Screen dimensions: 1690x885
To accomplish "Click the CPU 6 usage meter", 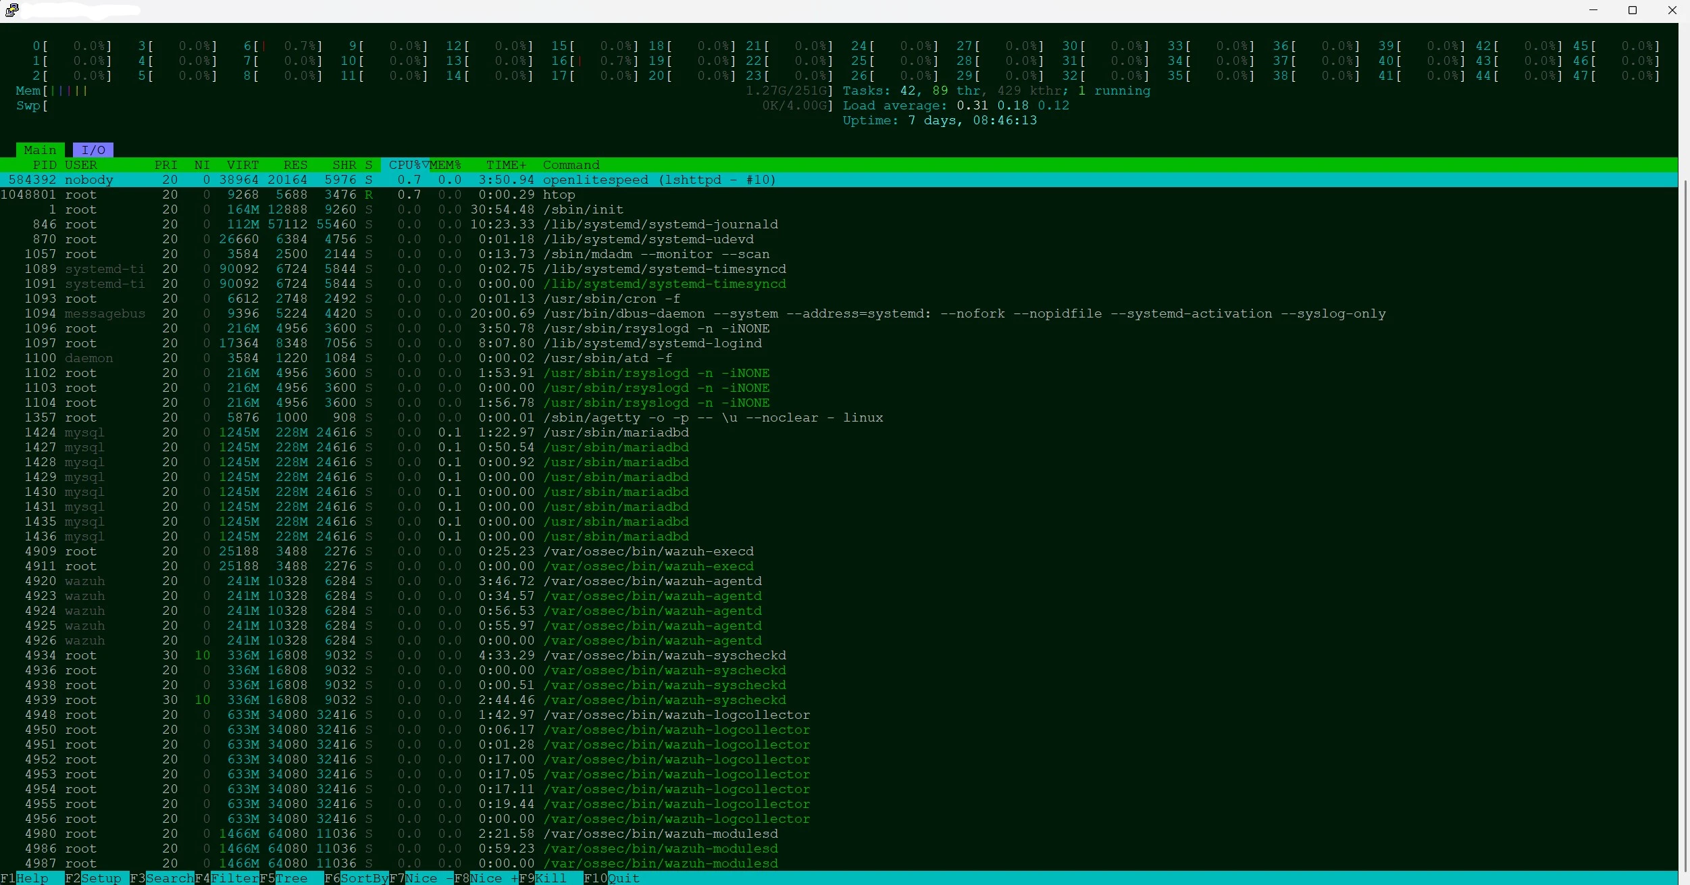I will click(283, 46).
